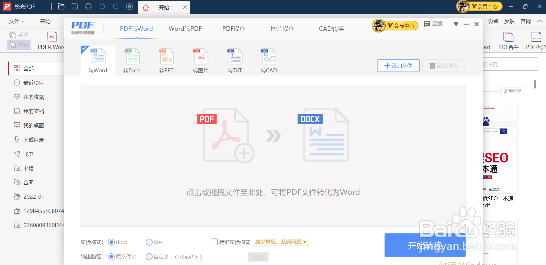Open the 减少排版、乱码问题 dropdown
Viewport: 546px width, 265px height.
280,242
